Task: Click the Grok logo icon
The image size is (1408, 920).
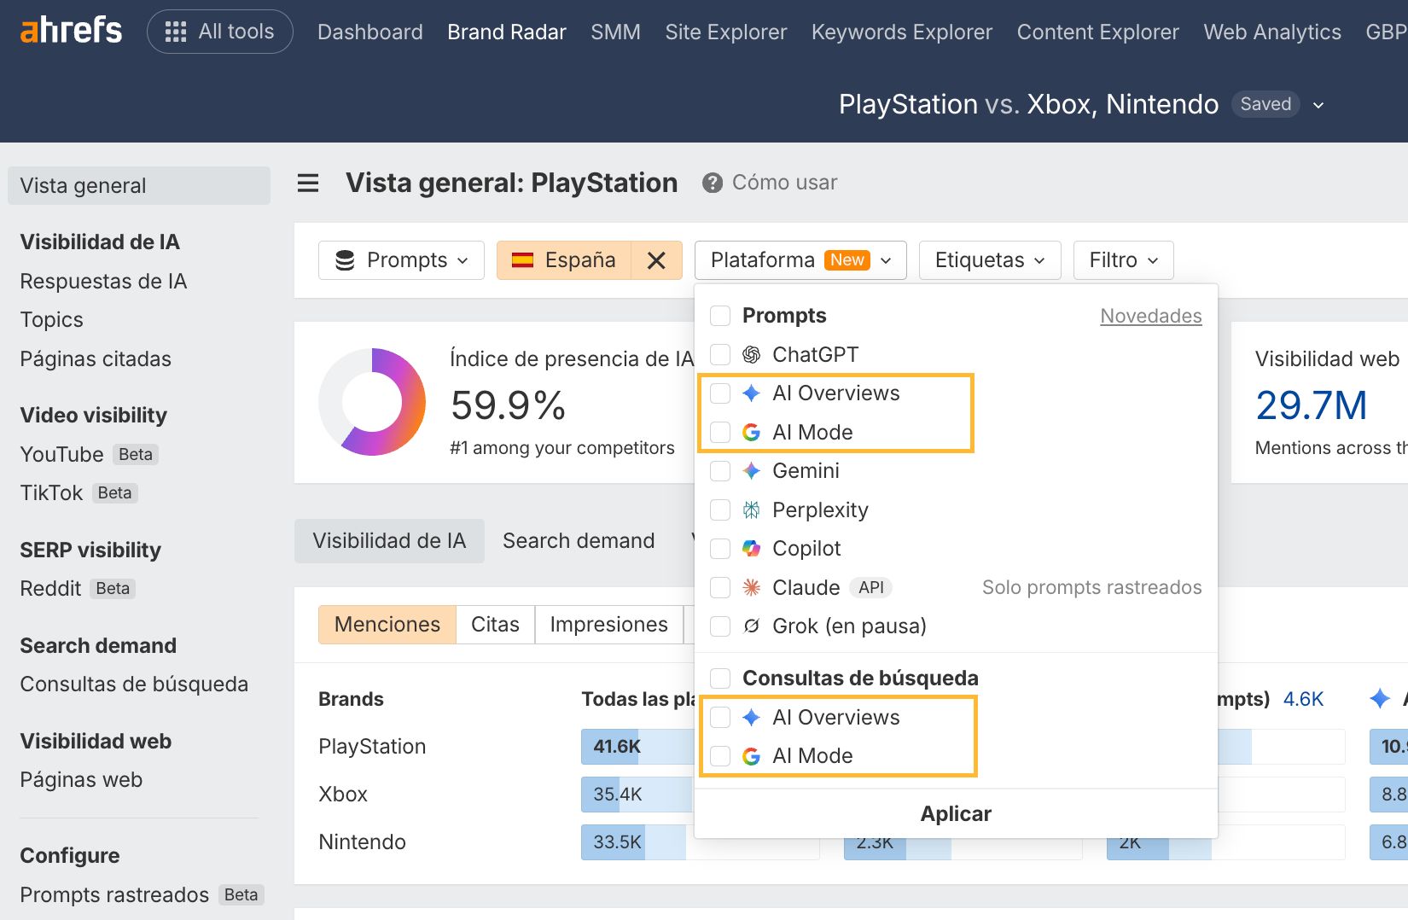Action: [x=751, y=626]
